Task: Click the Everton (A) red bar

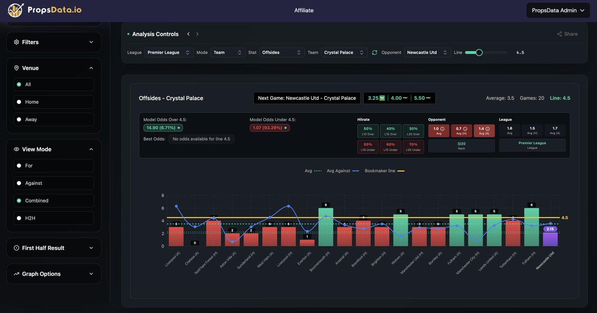Action: [307, 243]
